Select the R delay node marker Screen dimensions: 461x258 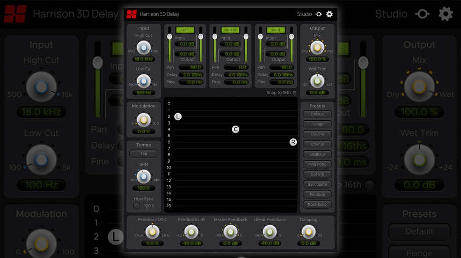[x=293, y=142]
